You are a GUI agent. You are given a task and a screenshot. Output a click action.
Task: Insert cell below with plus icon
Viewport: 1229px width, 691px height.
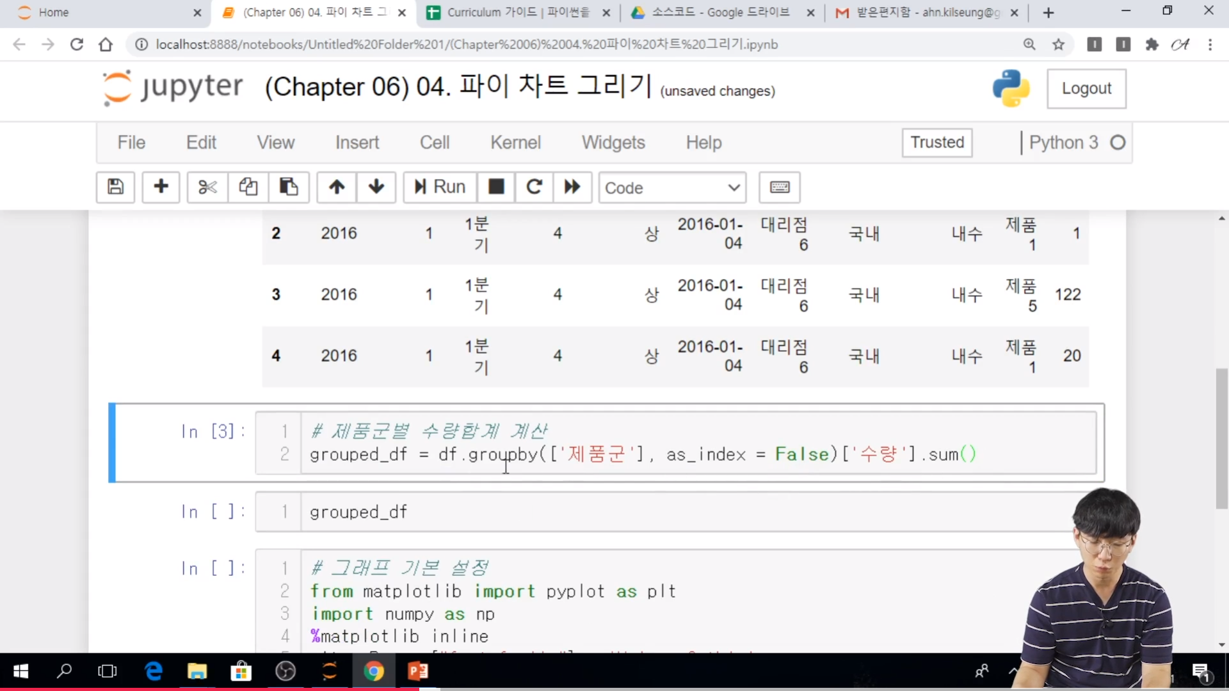coord(161,187)
